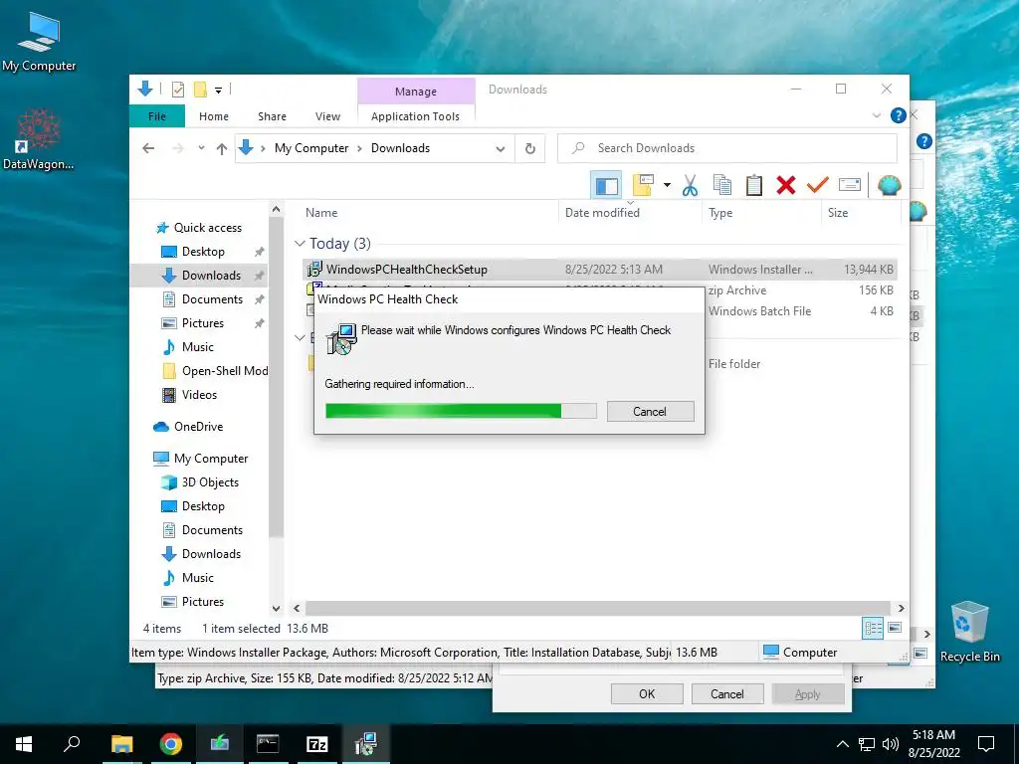Click New Folder icon in title bar
This screenshot has height=764, width=1019.
point(200,90)
